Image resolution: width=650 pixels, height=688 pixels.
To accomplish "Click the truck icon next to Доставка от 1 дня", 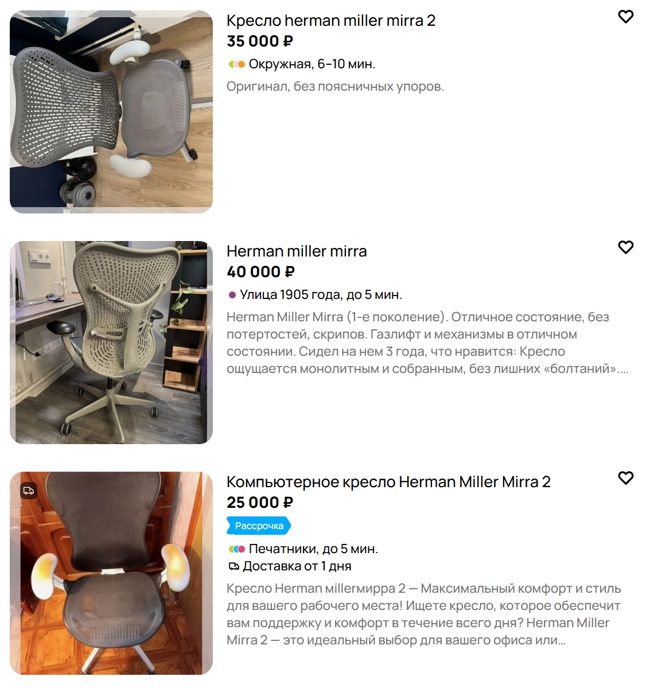I will pyautogui.click(x=233, y=566).
